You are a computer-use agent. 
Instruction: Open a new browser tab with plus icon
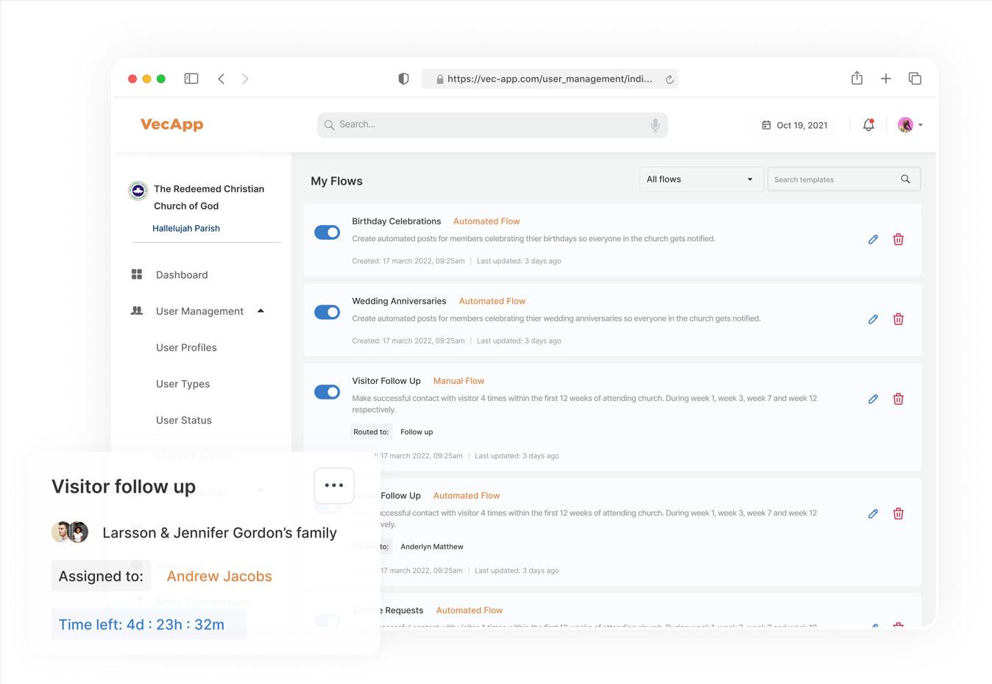point(886,79)
